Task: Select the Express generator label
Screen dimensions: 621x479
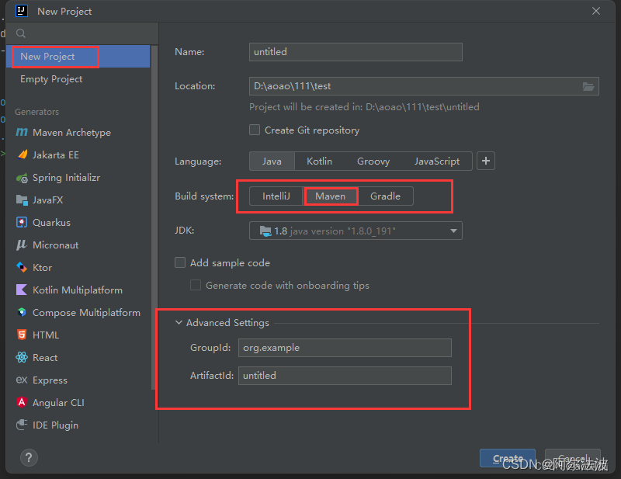Action: [50, 380]
